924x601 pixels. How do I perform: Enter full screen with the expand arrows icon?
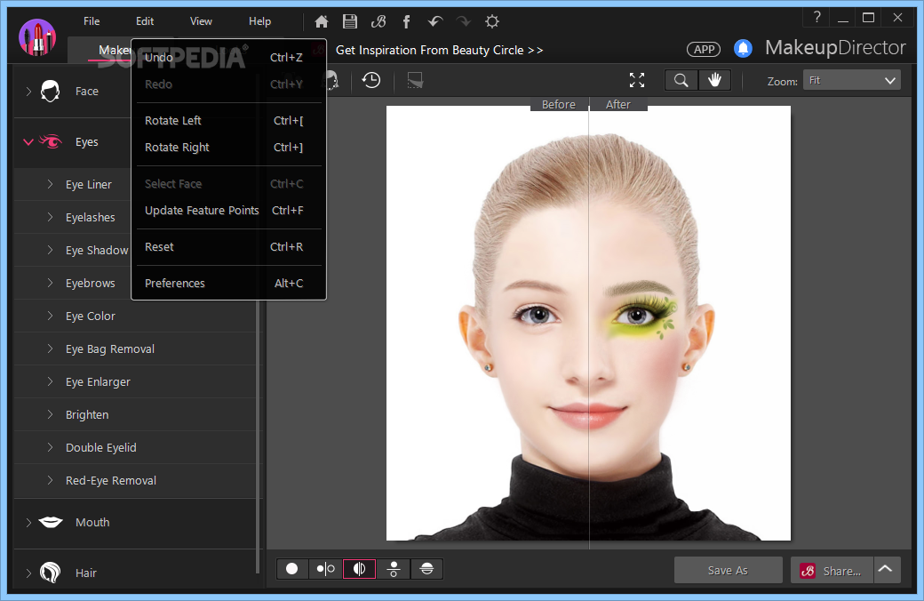click(x=637, y=80)
